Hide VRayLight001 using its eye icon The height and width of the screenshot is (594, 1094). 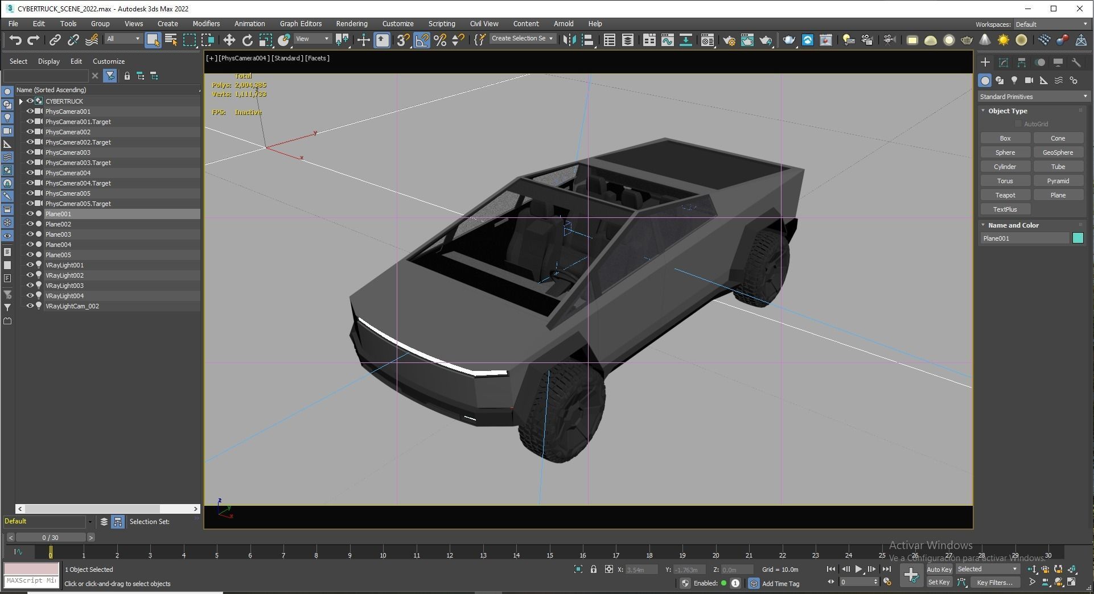point(30,265)
